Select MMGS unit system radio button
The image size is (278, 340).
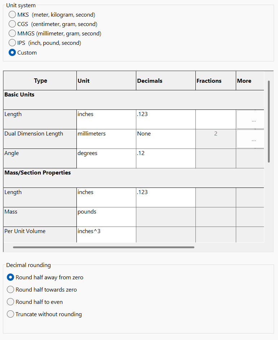[12, 34]
